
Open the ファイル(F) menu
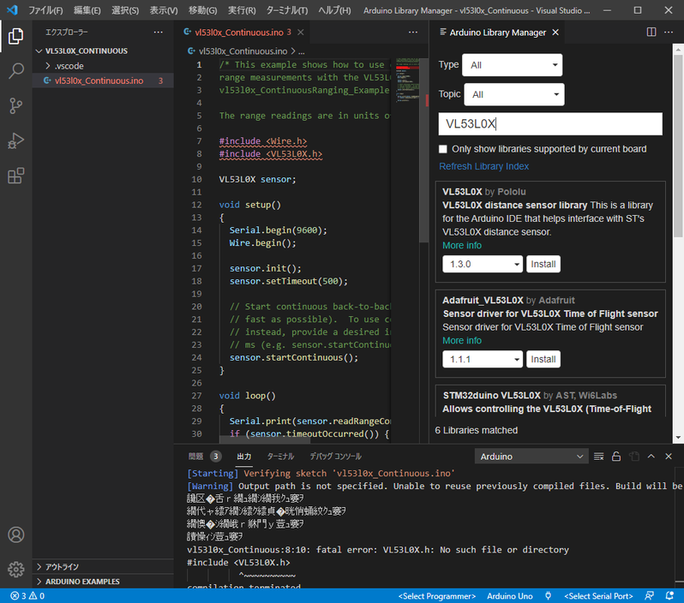pos(45,10)
